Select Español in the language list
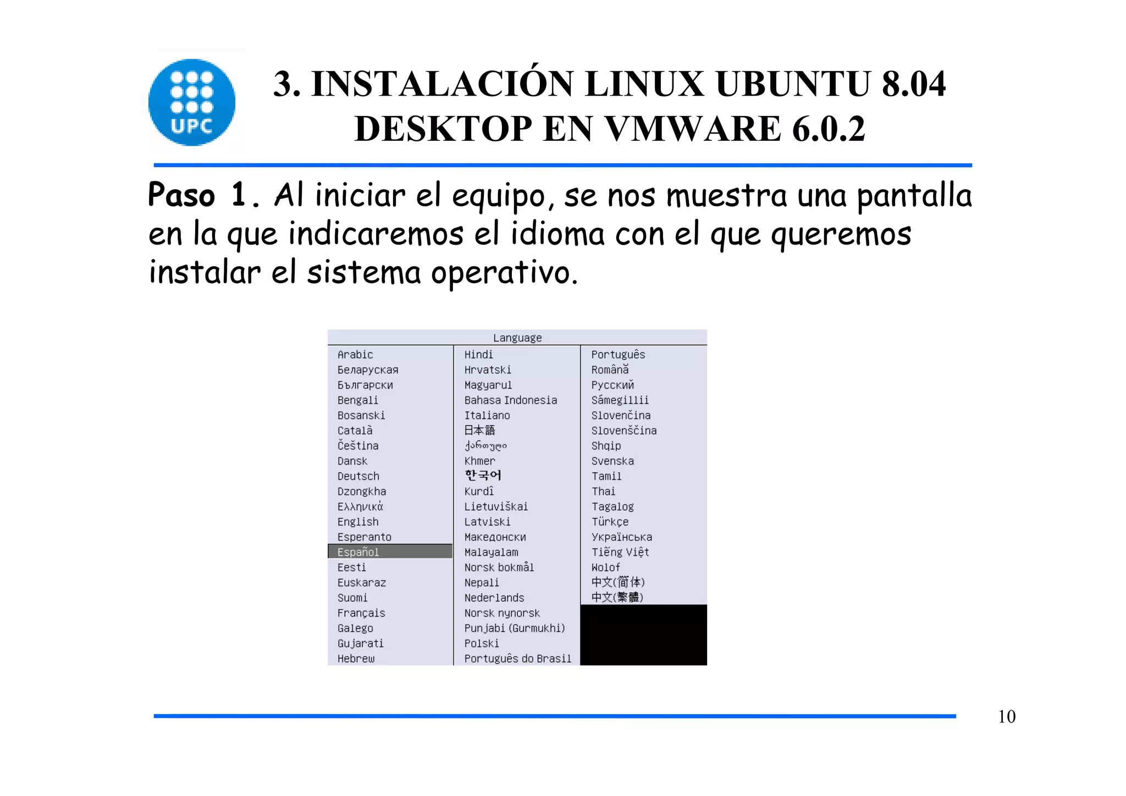Viewport: 1126px width, 796px height. point(390,552)
